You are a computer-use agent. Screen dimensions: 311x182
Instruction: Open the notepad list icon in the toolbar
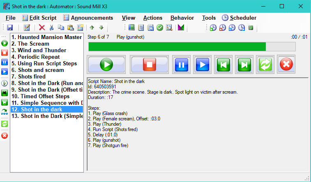coord(141,28)
